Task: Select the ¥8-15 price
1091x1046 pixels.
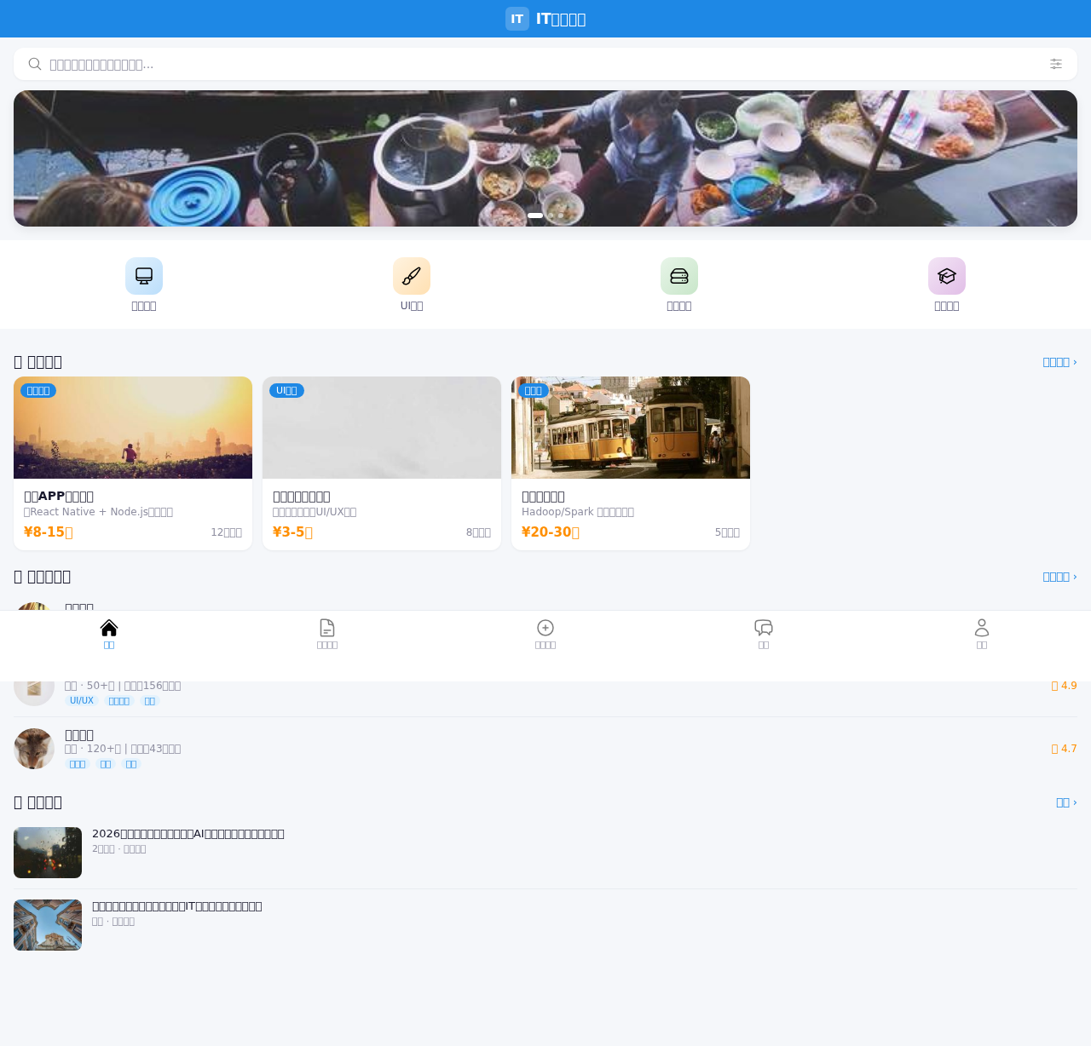Action: tap(49, 532)
